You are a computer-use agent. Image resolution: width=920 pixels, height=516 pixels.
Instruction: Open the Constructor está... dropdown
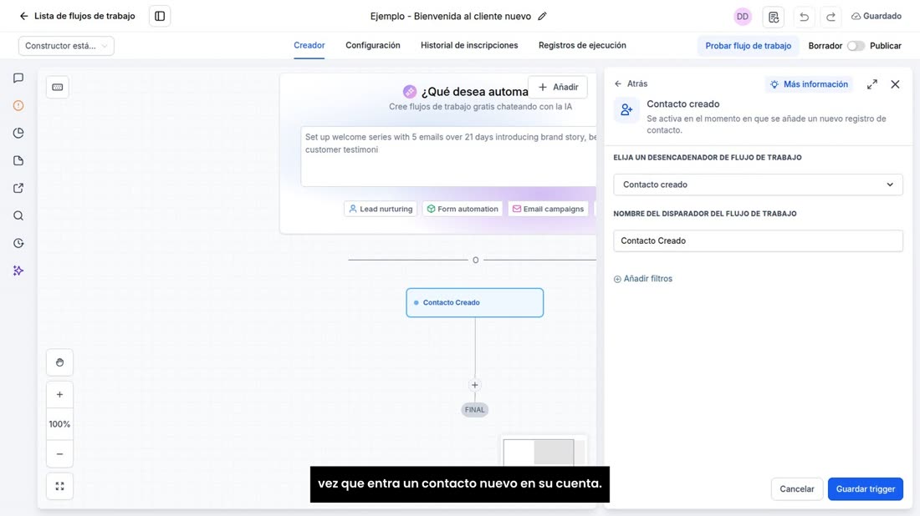click(x=66, y=46)
